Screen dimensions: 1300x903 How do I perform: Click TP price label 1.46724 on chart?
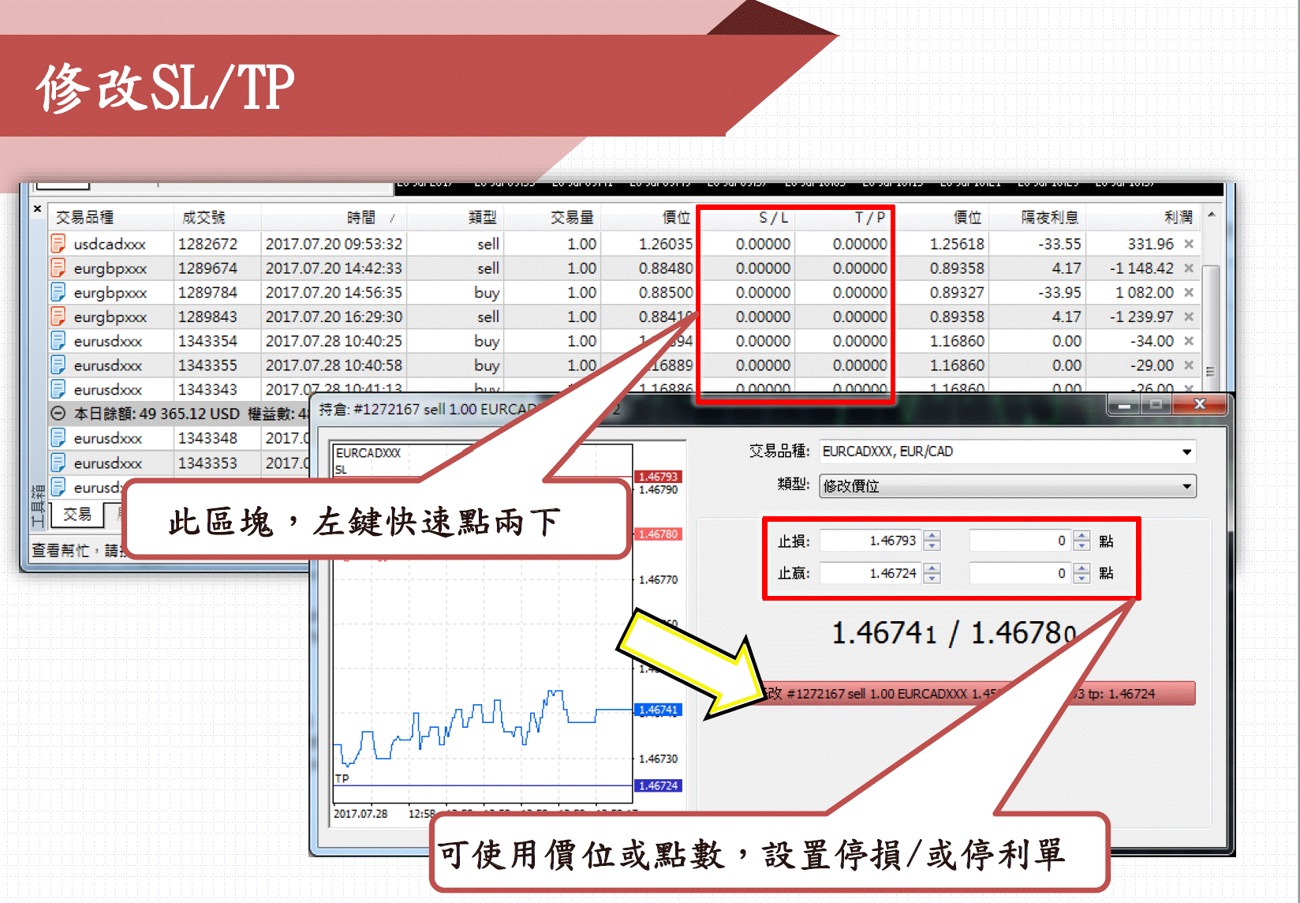658,785
